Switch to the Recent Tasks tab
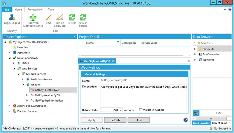 coord(219,123)
